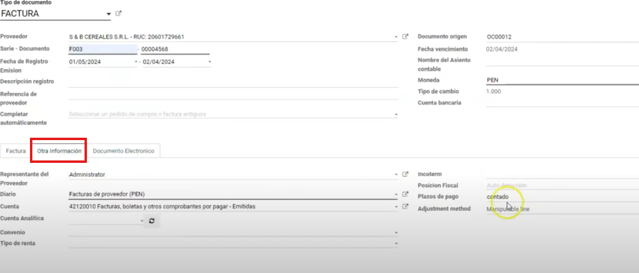Expand the Proveedor dropdown arrow
639x273 pixels.
[x=396, y=37]
